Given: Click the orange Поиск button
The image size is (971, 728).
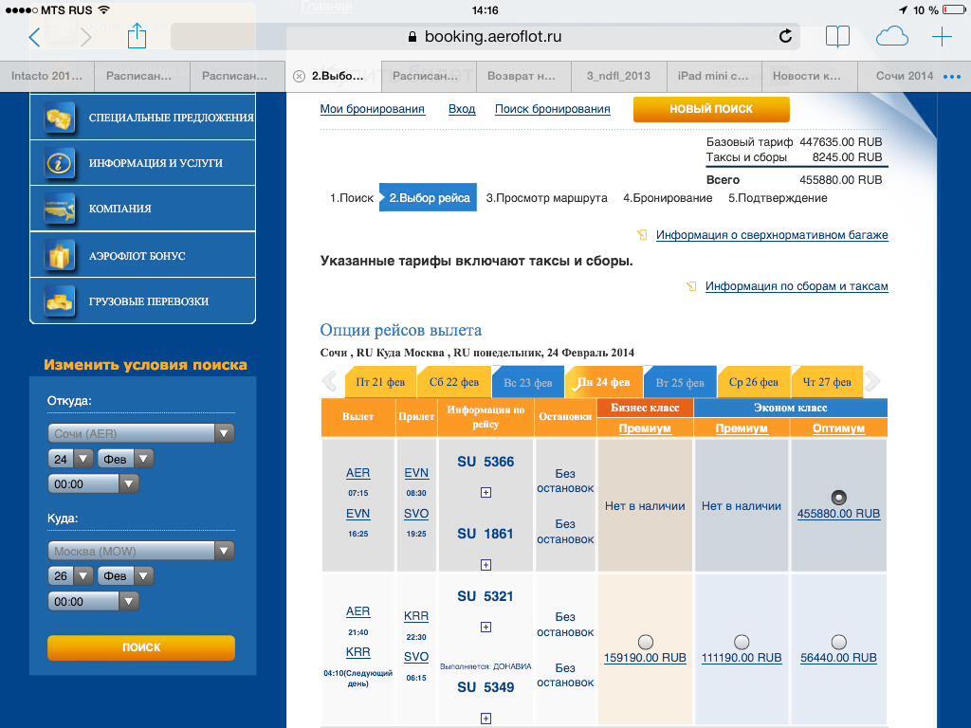Looking at the screenshot, I should (141, 647).
